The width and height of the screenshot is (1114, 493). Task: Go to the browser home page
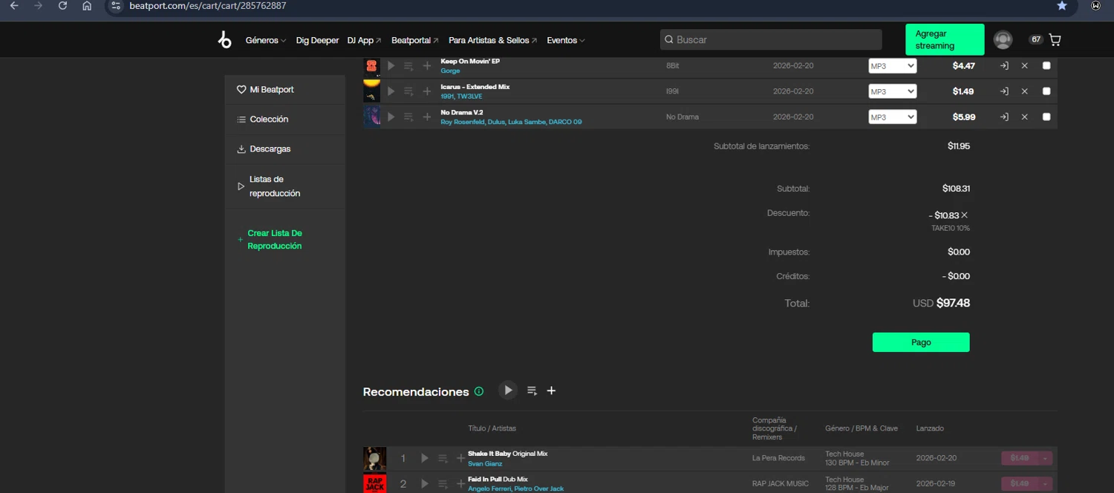tap(87, 6)
